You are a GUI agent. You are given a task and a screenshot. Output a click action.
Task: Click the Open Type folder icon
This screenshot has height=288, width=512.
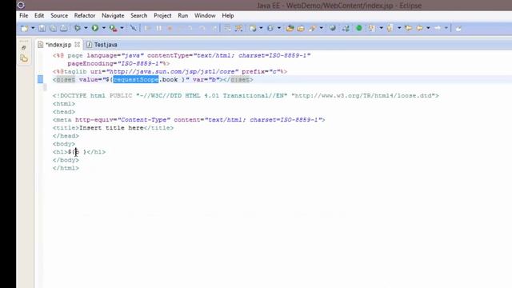(290, 29)
